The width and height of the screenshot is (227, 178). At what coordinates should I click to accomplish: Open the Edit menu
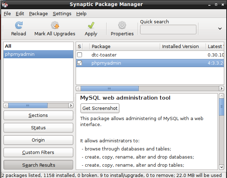[20, 14]
